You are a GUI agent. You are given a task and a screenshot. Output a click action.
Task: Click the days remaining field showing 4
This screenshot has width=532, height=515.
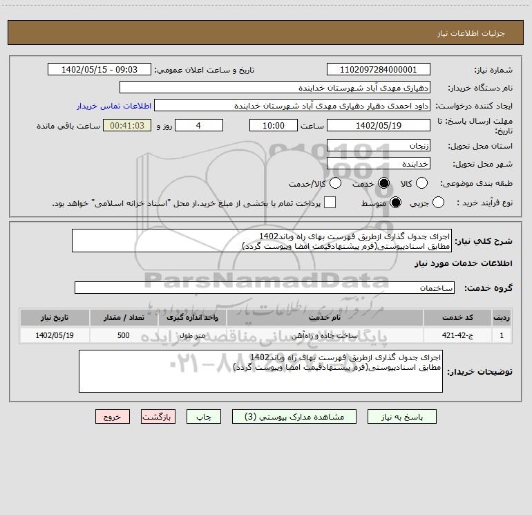(199, 125)
